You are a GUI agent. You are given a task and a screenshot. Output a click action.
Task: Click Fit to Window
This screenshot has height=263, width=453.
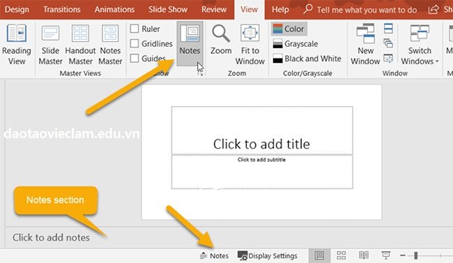(250, 45)
